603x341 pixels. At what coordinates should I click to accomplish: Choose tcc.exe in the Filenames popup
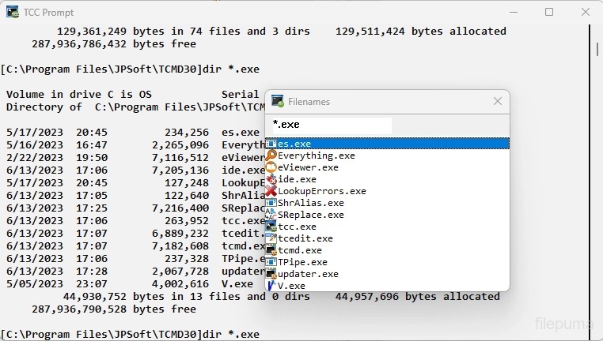297,227
